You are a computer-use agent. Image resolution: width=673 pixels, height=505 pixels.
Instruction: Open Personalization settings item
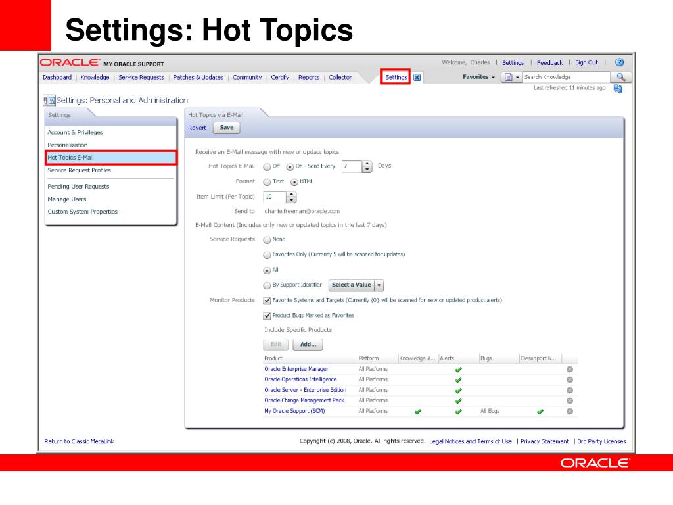68,145
